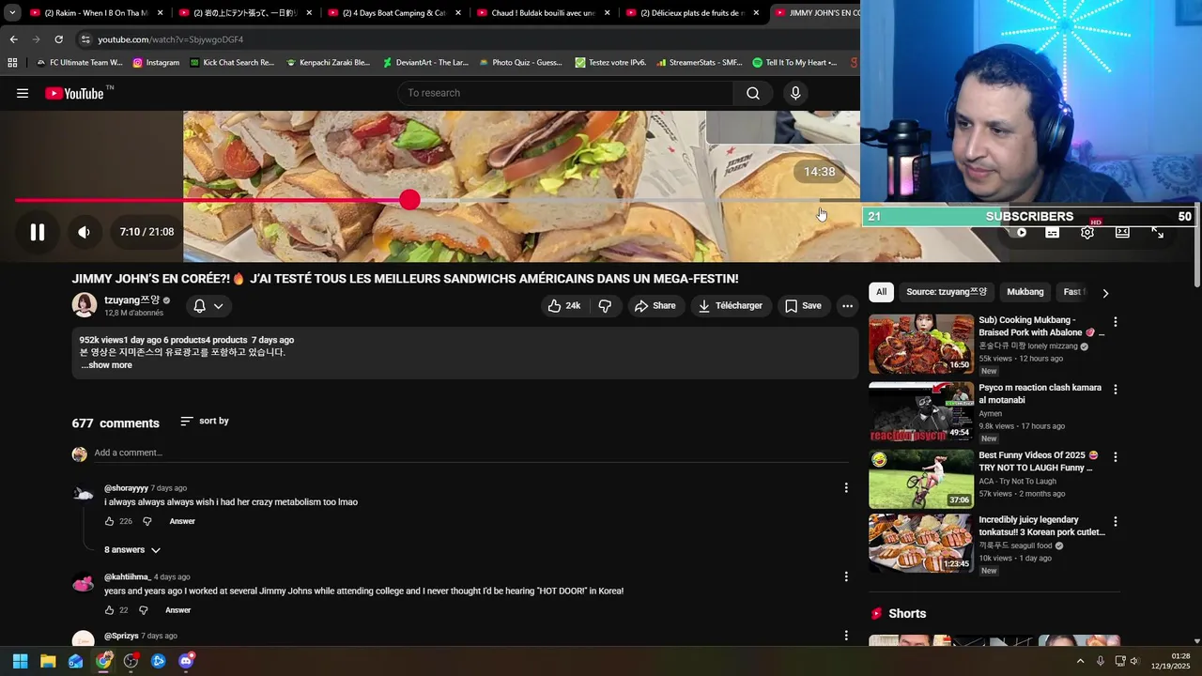Save the video to a playlist
Image resolution: width=1202 pixels, height=676 pixels.
(803, 306)
